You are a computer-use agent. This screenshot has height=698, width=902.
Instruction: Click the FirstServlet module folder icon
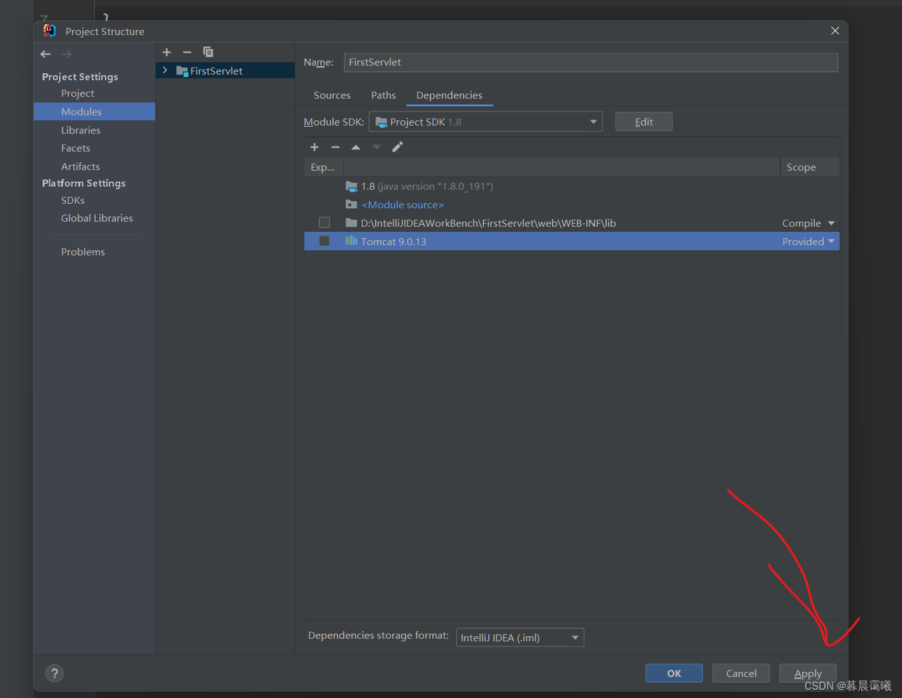tap(182, 71)
